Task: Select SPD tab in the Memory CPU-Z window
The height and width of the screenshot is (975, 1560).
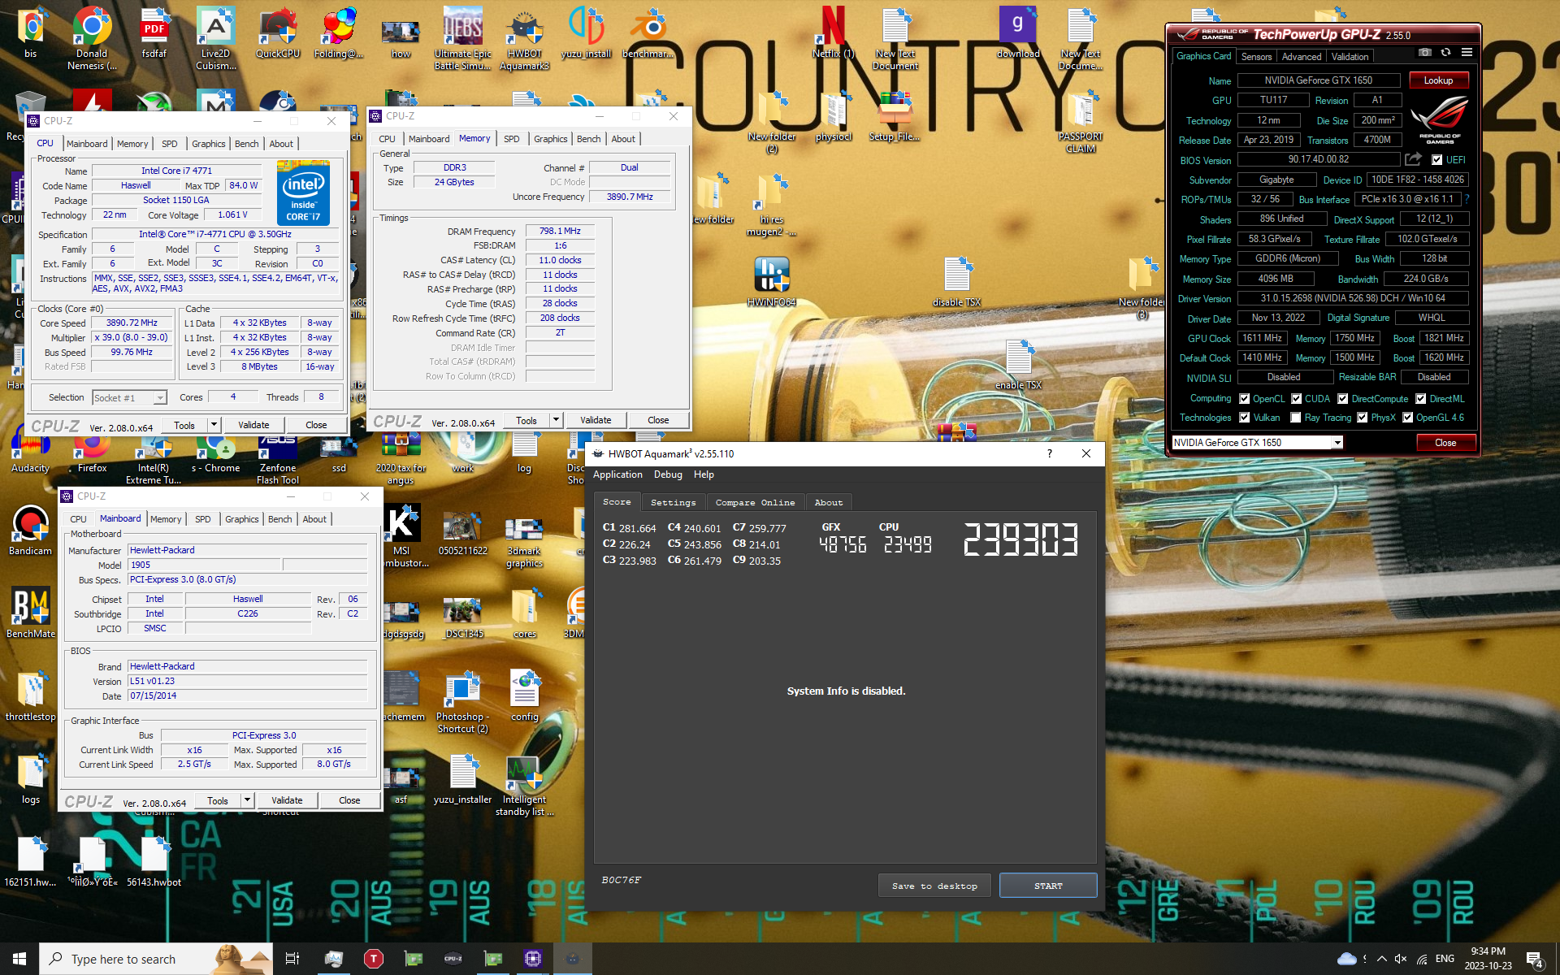Action: [x=511, y=139]
